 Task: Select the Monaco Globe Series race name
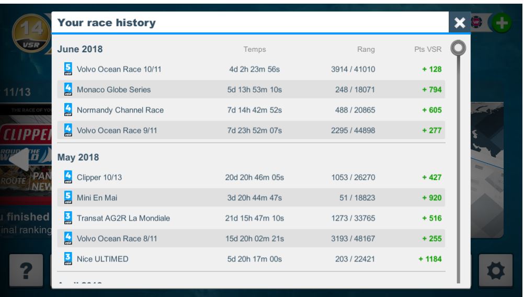point(113,89)
